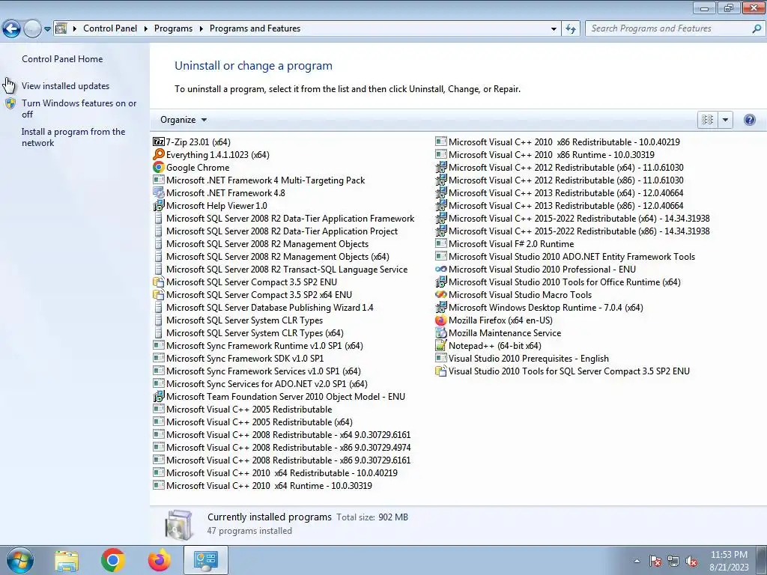Viewport: 767px width, 575px height.
Task: Expand the view options dropdown arrow
Action: click(x=725, y=120)
